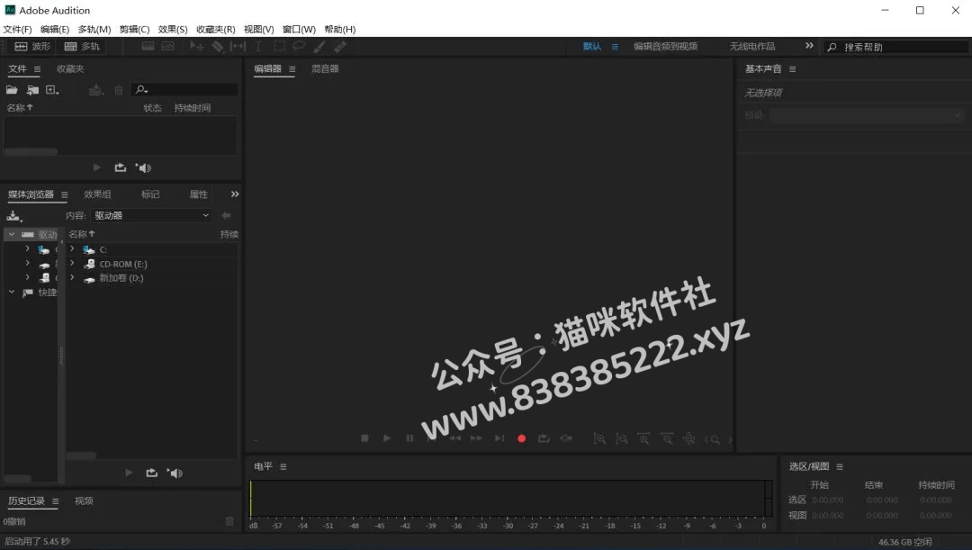The image size is (972, 550).
Task: Select the Marquee Selection tool
Action: click(x=280, y=47)
